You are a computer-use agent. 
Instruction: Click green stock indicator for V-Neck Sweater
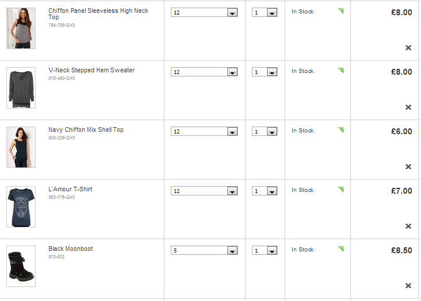(341, 71)
